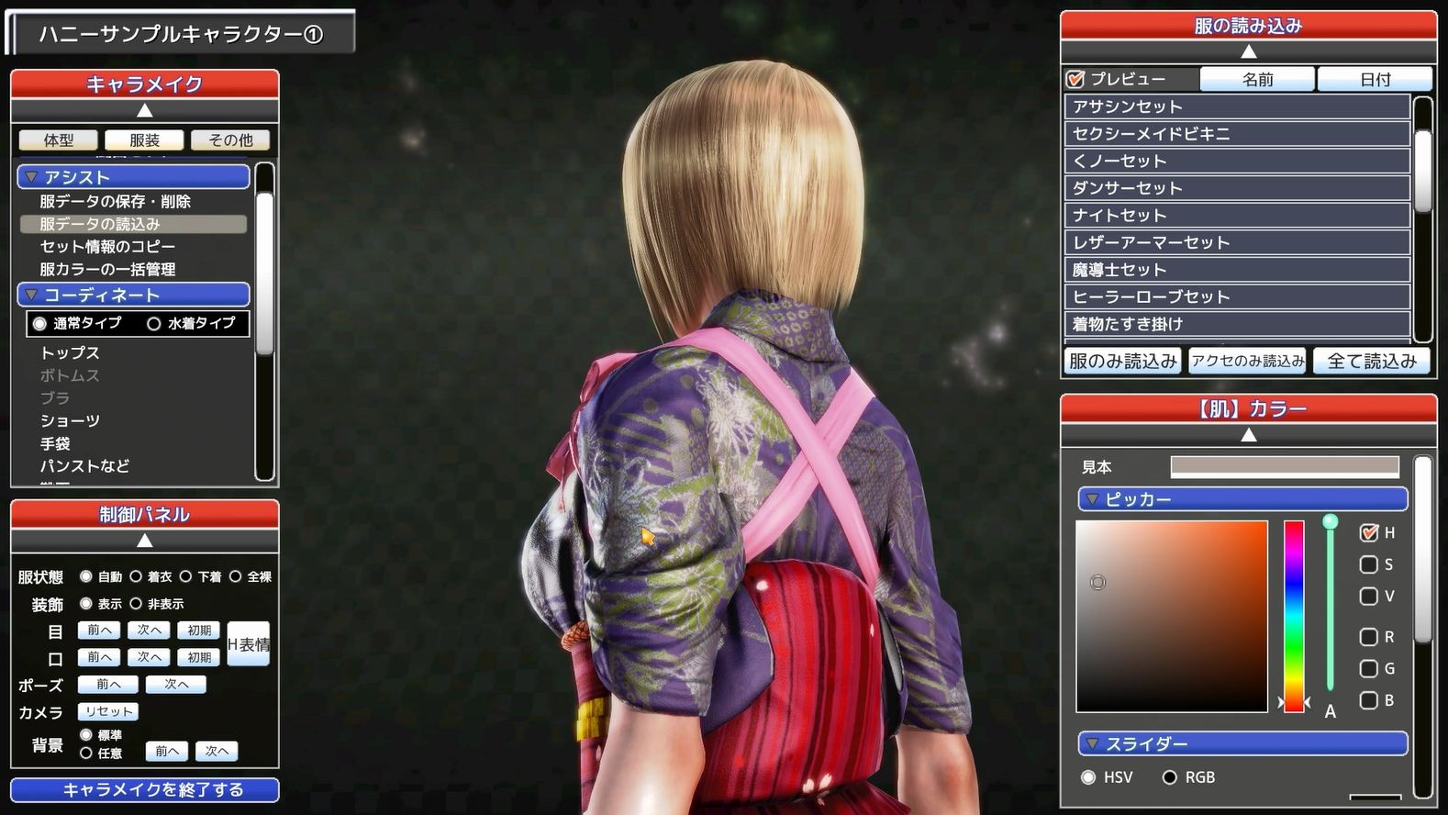1448x815 pixels.
Task: Click the rainbow hue bar
Action: tap(1294, 616)
